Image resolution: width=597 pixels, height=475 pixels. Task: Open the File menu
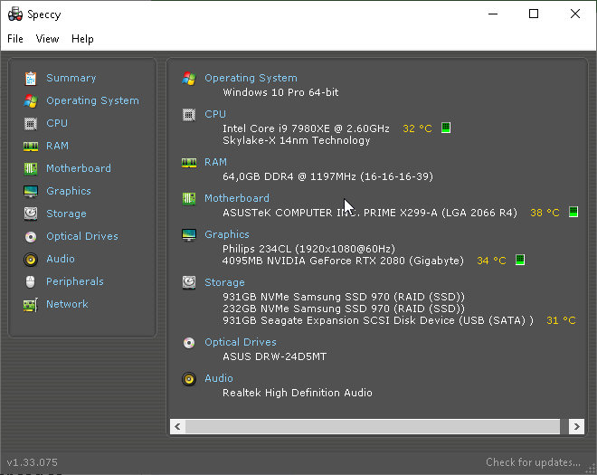click(x=16, y=39)
